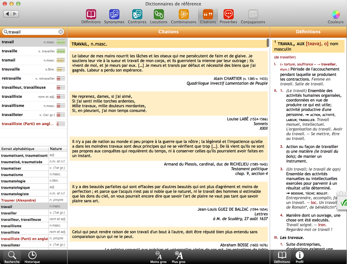Select traumatologique in alphabetical list
Viewport: 347px width, 264px height.
(33, 187)
